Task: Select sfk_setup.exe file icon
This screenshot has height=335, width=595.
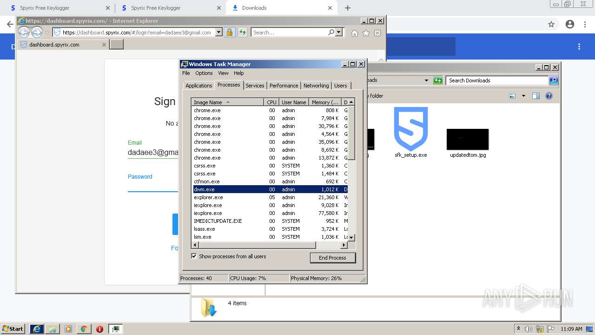Action: [x=410, y=129]
